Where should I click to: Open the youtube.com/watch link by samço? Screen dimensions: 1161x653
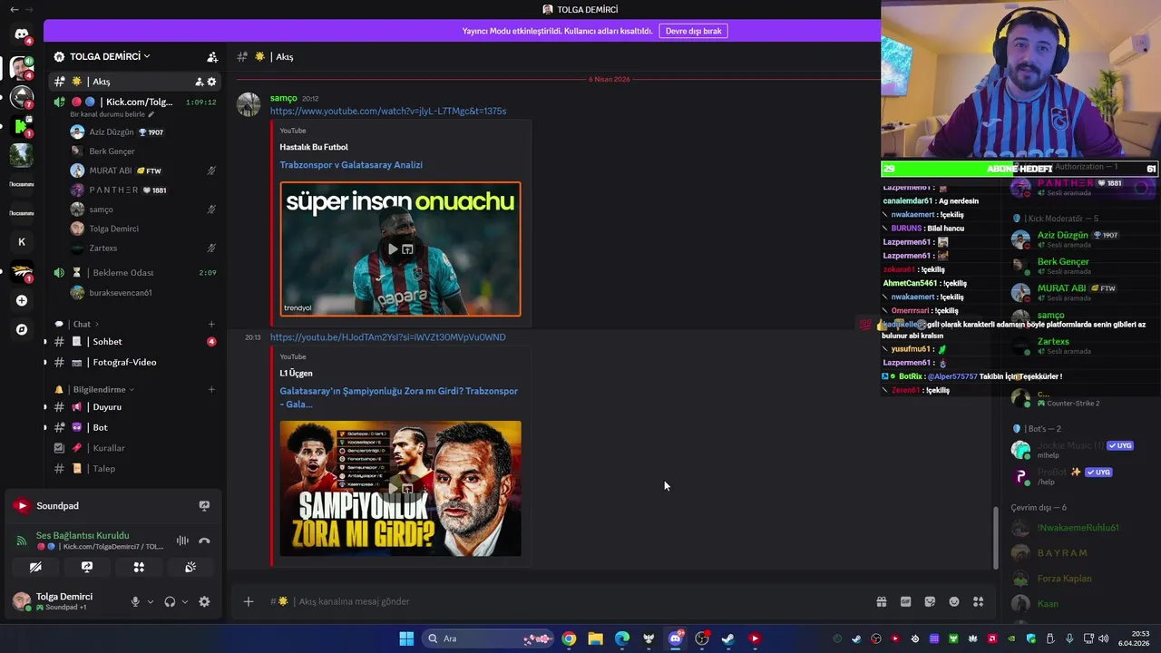388,112
